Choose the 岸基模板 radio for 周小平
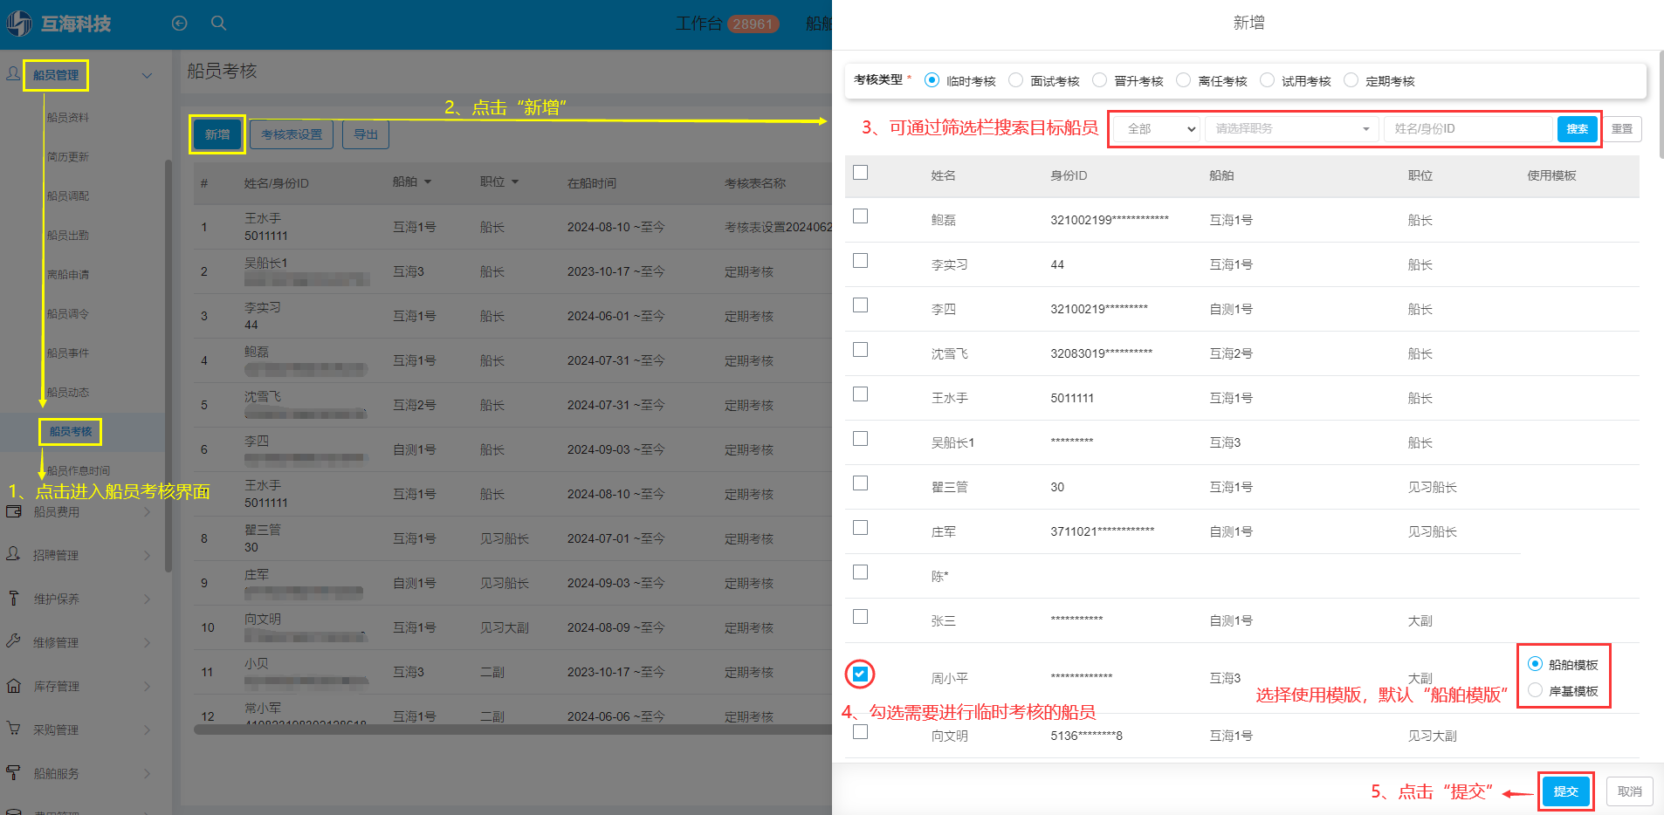 coord(1535,690)
